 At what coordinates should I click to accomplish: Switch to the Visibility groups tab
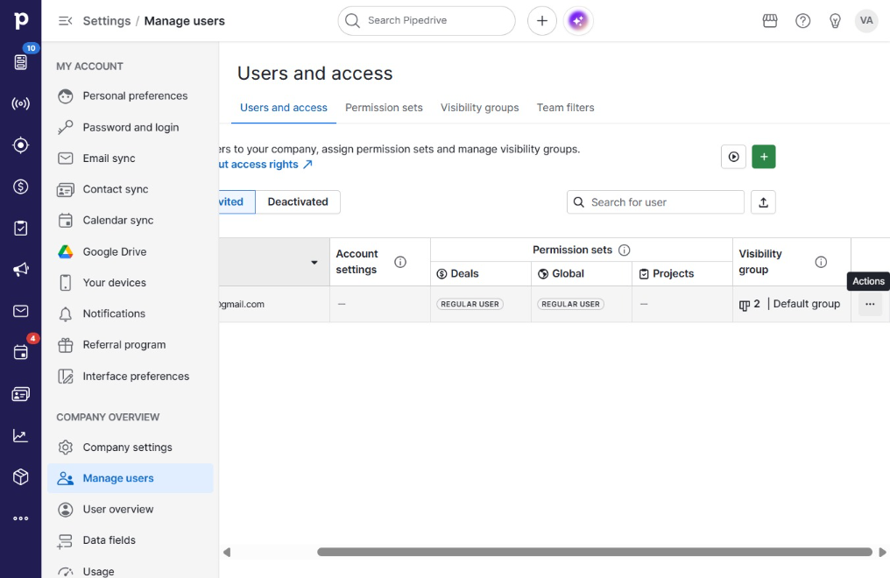pyautogui.click(x=480, y=108)
